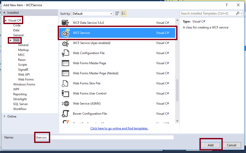The width and height of the screenshot is (246, 153).
Task: Select the WCF Service (Ajax-enabled) template name
Action: coord(92,43)
